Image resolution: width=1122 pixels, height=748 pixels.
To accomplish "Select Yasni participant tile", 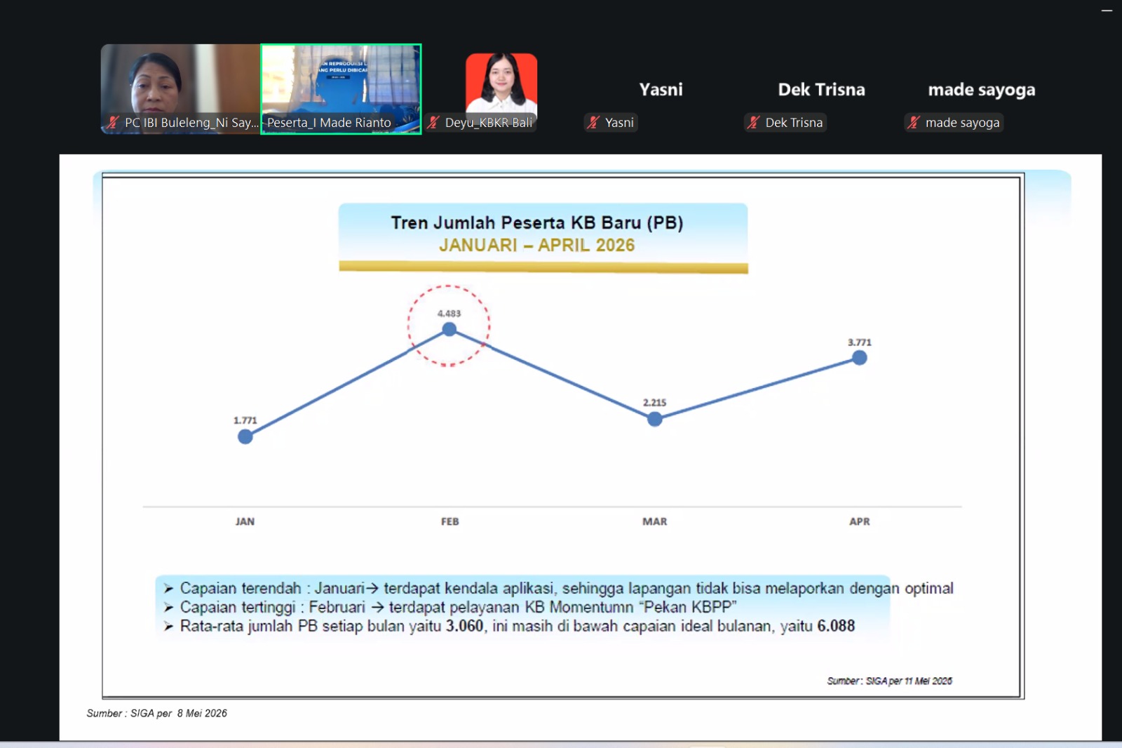I will [661, 89].
